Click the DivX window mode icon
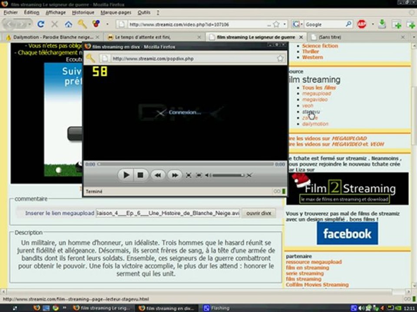This screenshot has width=417, height=312. pyautogui.click(x=199, y=175)
